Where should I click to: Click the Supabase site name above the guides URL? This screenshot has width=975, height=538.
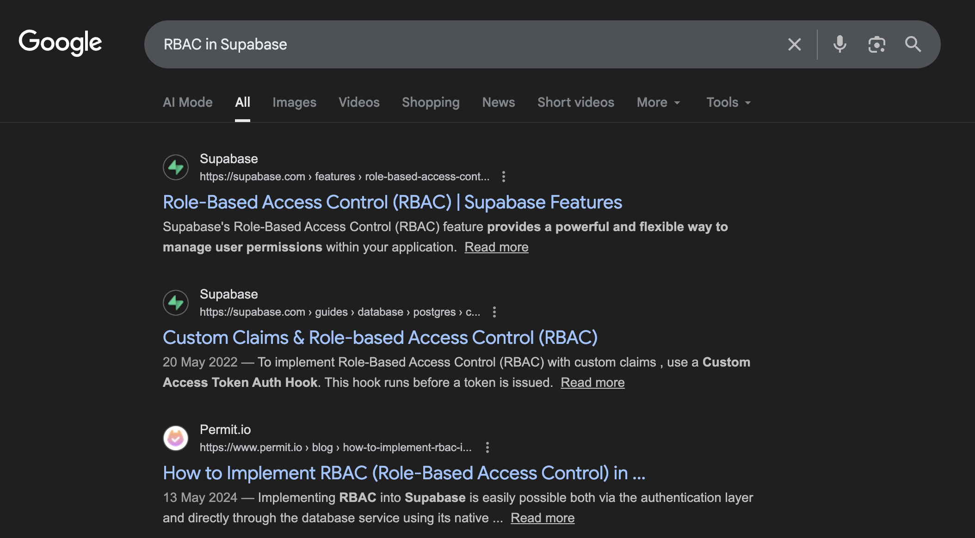pyautogui.click(x=229, y=294)
